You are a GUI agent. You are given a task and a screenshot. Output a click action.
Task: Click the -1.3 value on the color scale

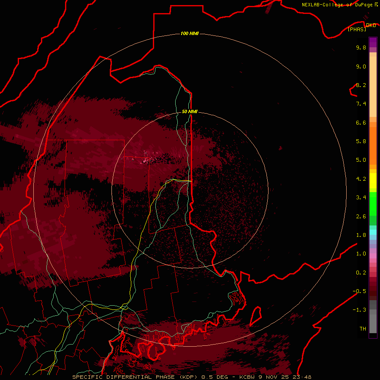tap(359, 310)
